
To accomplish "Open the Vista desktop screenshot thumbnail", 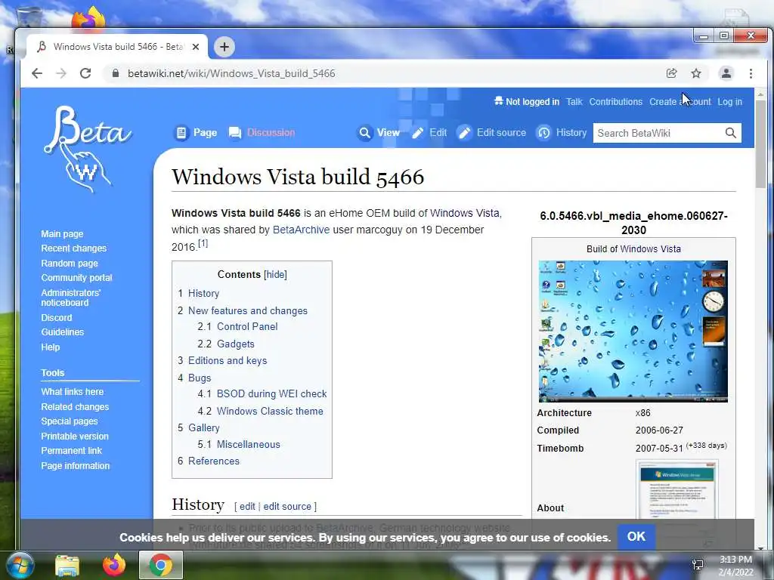I will click(633, 332).
